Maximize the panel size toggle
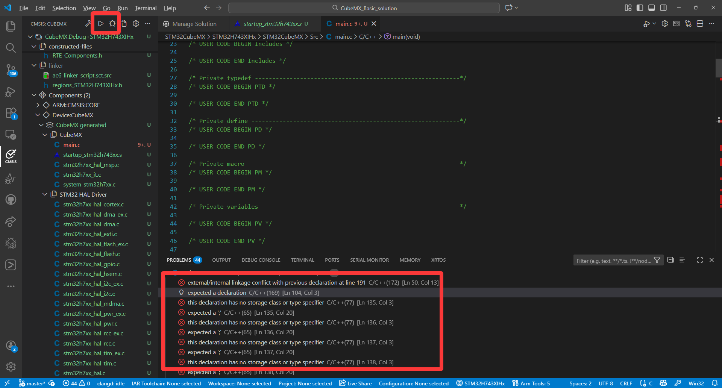The image size is (722, 388). click(x=699, y=260)
